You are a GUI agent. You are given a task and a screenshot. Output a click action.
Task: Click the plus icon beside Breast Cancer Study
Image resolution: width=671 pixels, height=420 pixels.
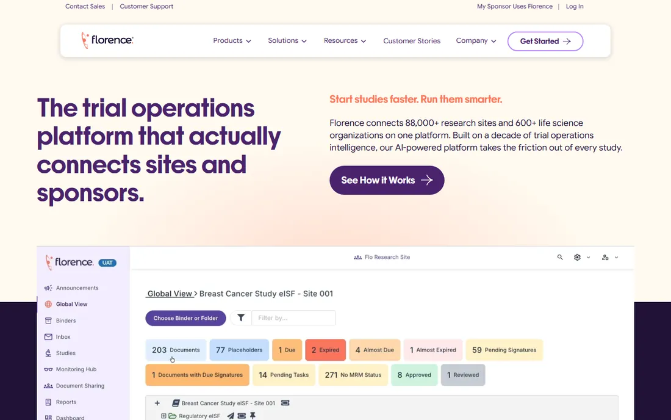157,403
